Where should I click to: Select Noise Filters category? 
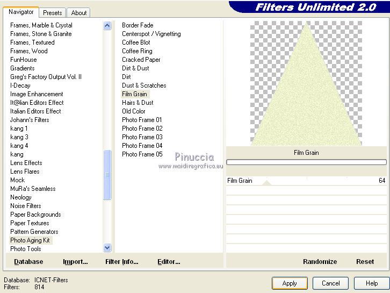tap(26, 206)
